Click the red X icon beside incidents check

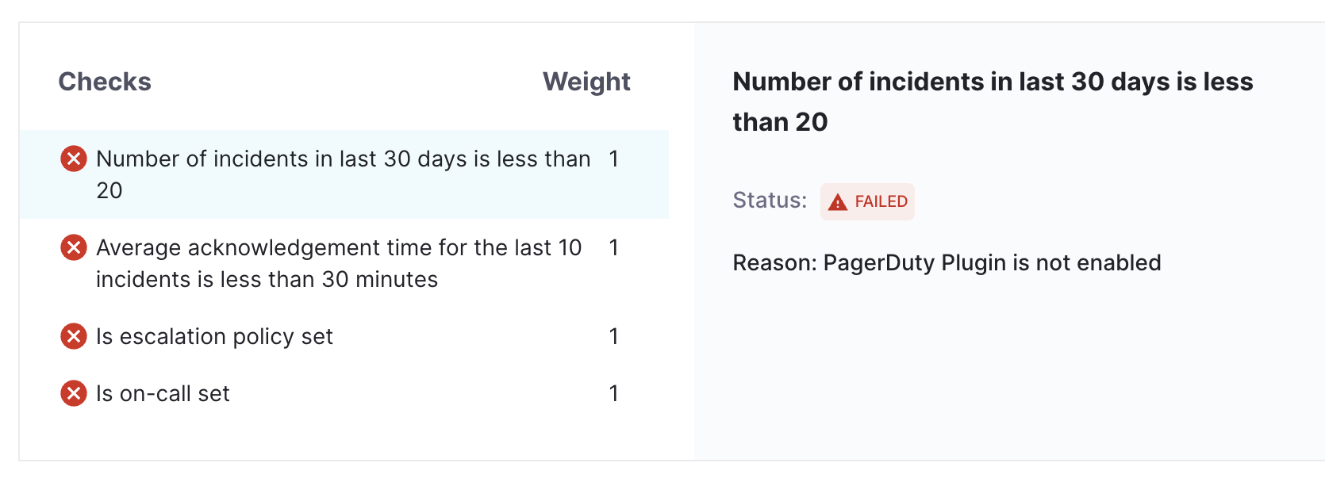74,159
